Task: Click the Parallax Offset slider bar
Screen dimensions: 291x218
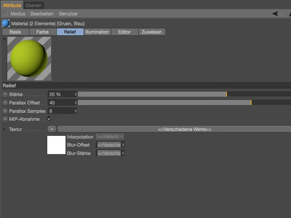Action: click(184, 102)
